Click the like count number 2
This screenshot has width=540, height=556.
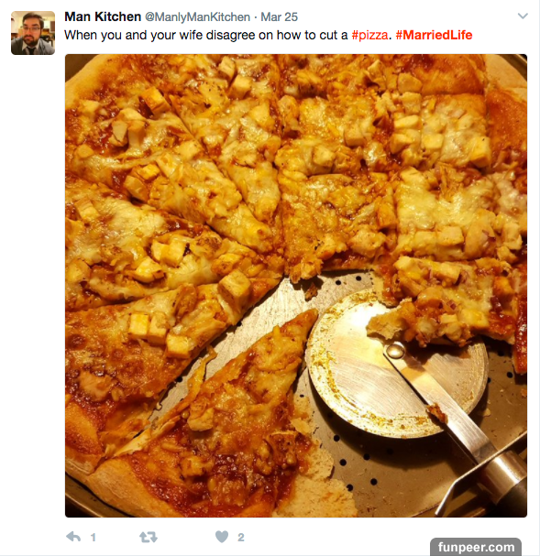pos(241,538)
